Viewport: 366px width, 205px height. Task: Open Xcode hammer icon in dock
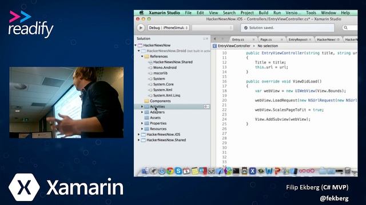220,171
